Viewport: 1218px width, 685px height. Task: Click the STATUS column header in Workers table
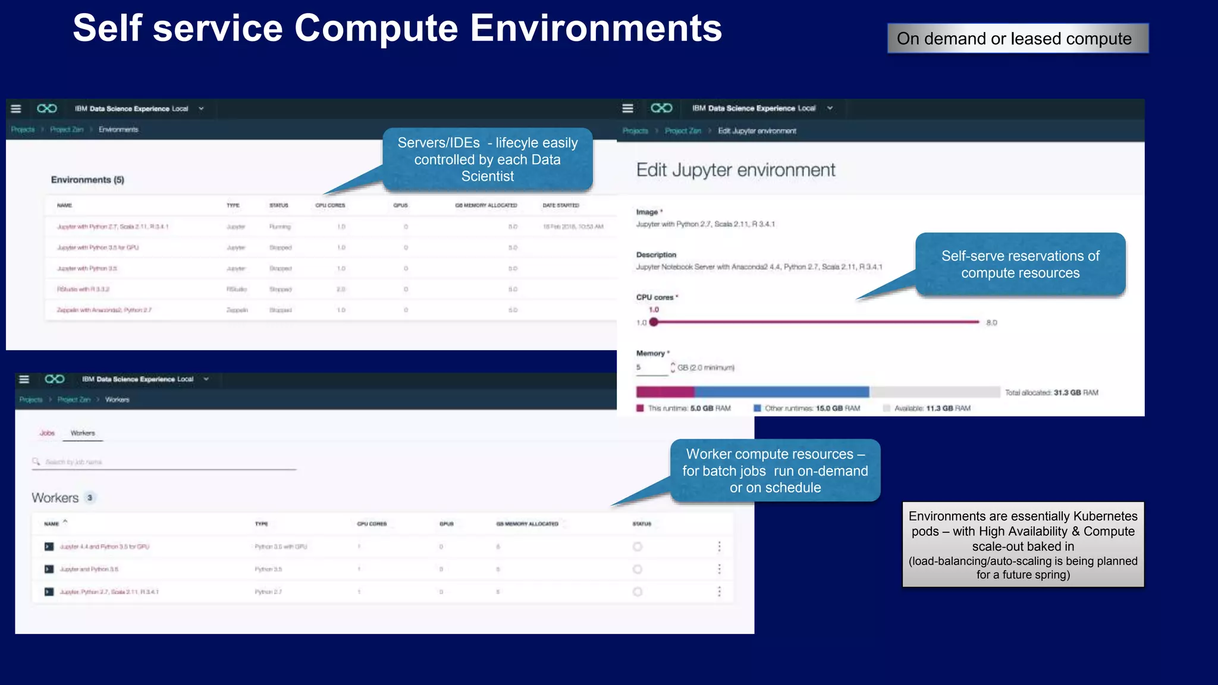(x=642, y=524)
